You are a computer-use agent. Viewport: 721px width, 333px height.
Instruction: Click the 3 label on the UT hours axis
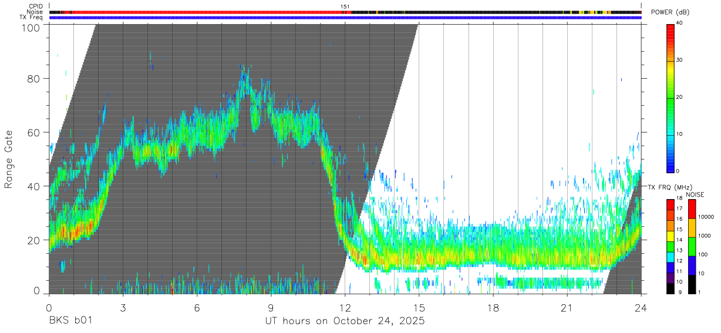[x=123, y=309]
